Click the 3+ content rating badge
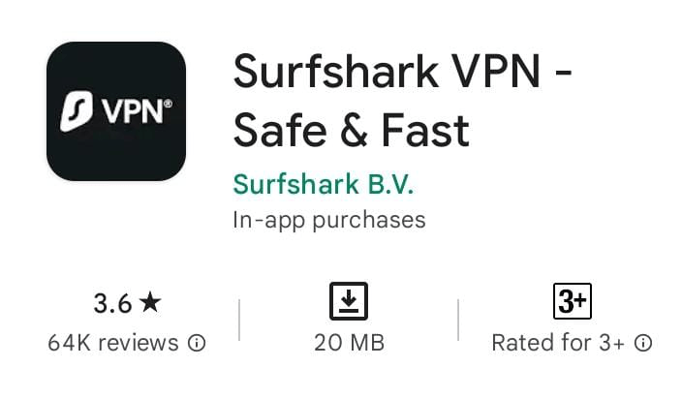 click(573, 301)
